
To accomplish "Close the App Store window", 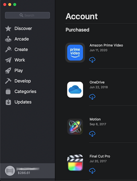I will click(5, 4).
